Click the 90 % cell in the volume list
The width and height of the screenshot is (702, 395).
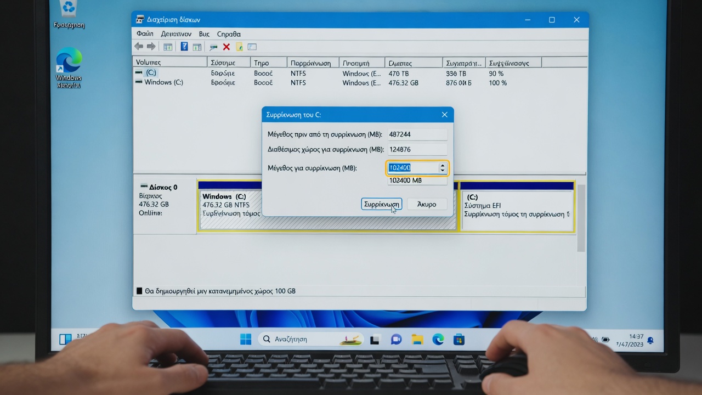pyautogui.click(x=496, y=73)
